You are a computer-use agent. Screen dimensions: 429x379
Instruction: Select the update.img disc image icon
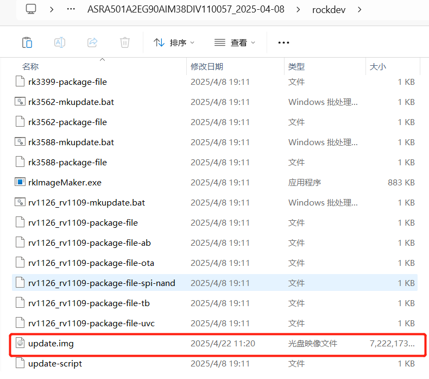[x=20, y=343]
